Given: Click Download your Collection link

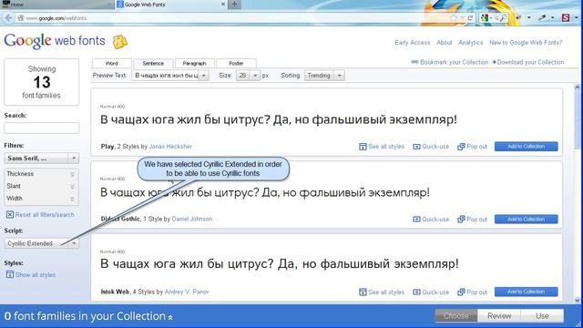Looking at the screenshot, I should 528,62.
